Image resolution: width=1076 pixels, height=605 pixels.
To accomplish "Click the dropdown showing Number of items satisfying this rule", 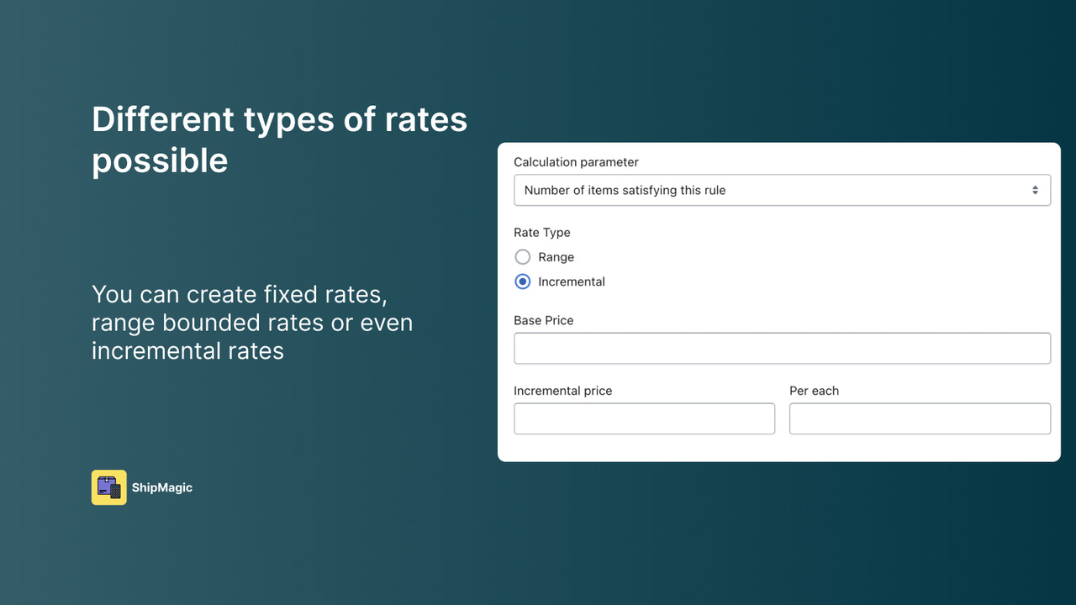I will [782, 190].
